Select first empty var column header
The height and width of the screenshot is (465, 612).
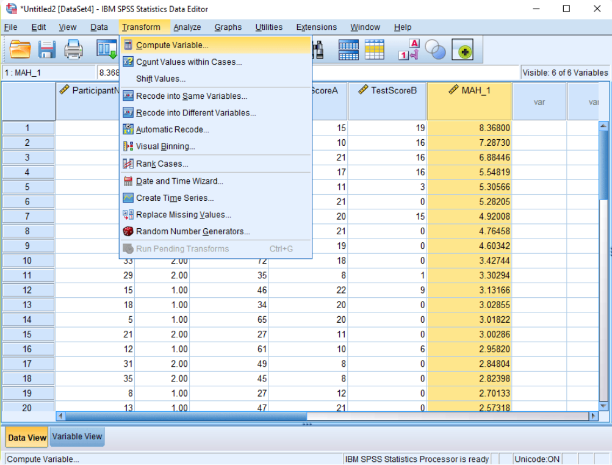pos(539,101)
